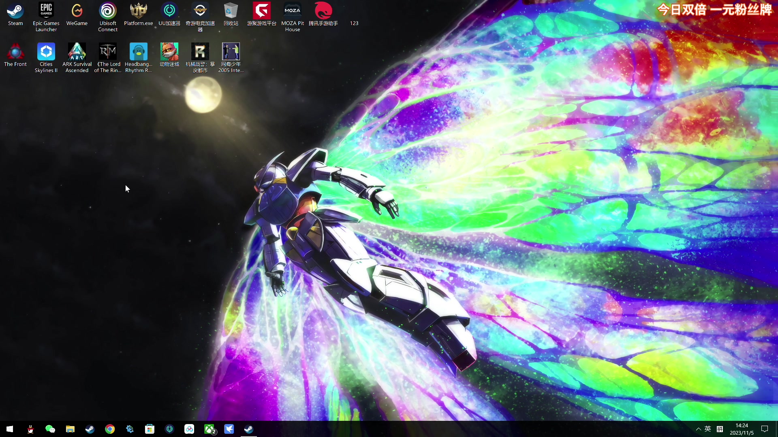Select the MOZA Pit House shortcut

(293, 17)
